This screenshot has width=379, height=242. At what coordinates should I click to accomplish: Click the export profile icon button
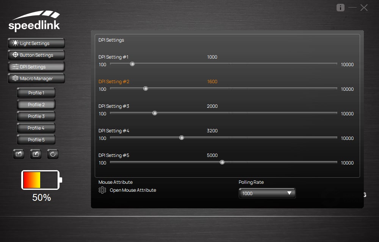[x=19, y=154]
